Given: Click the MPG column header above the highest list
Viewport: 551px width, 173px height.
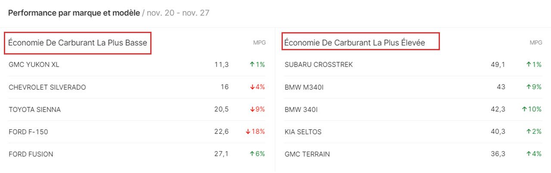Looking at the screenshot, I should pyautogui.click(x=536, y=43).
